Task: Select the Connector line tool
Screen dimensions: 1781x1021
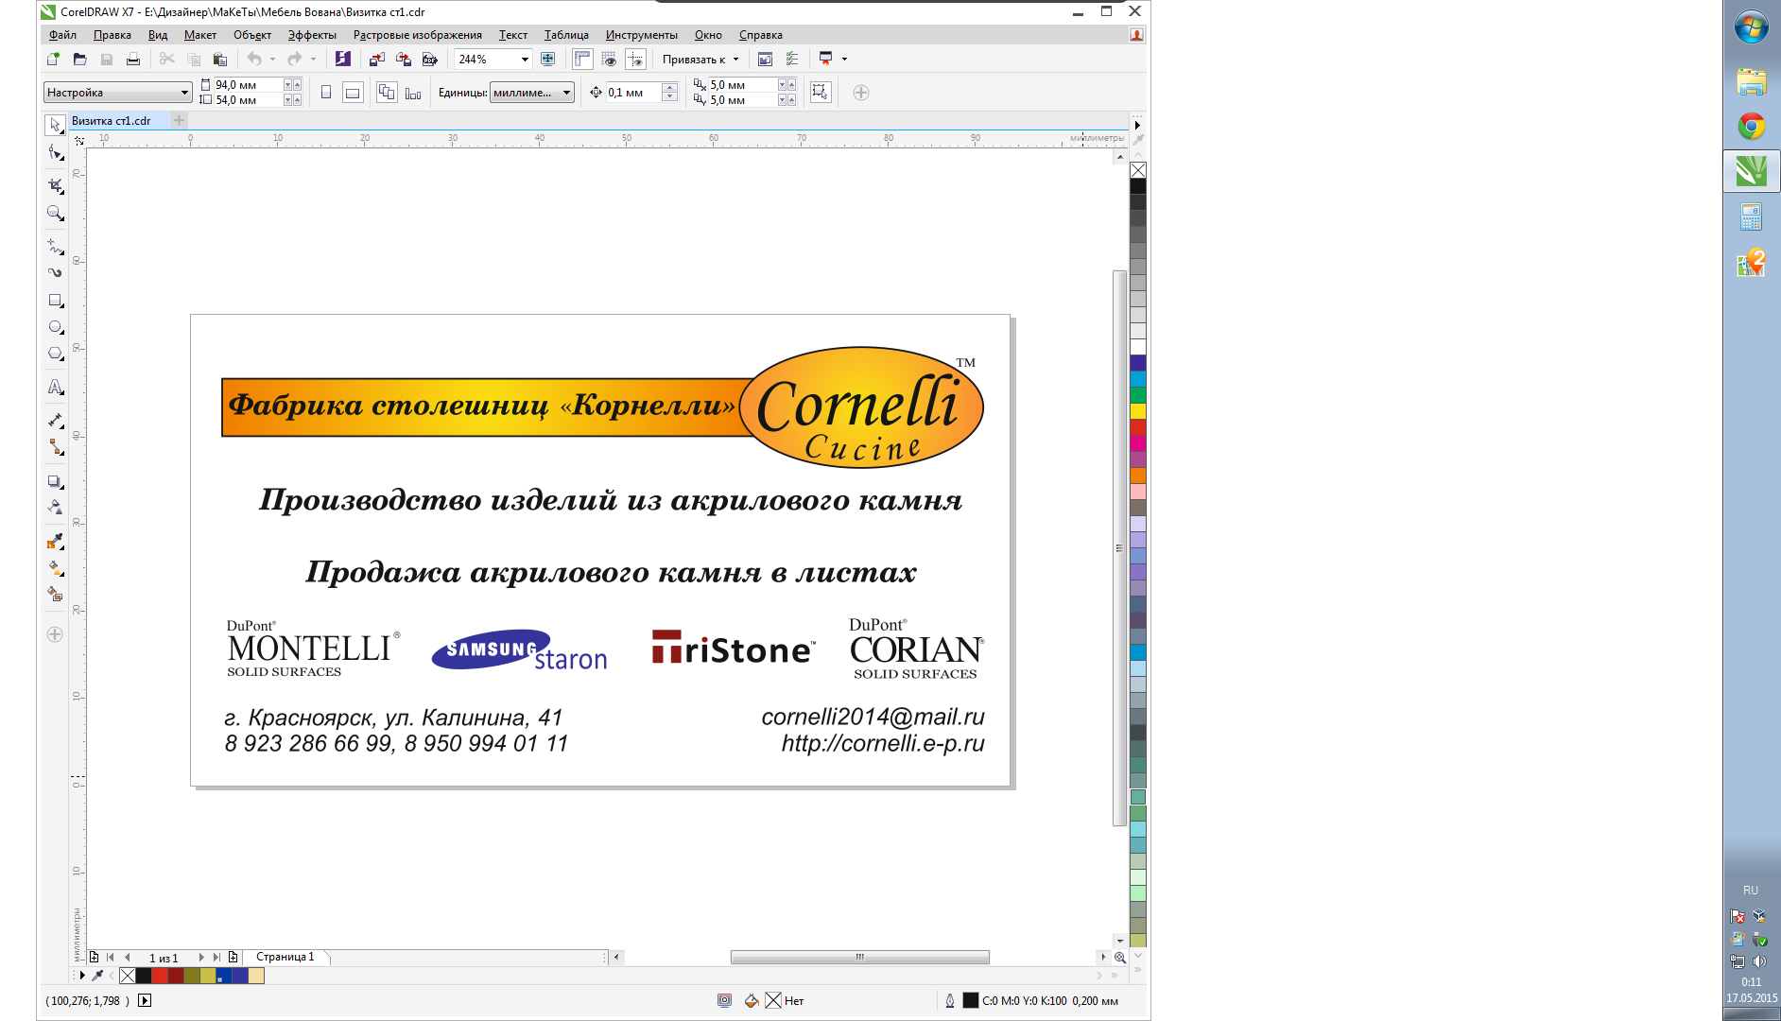Action: point(55,446)
